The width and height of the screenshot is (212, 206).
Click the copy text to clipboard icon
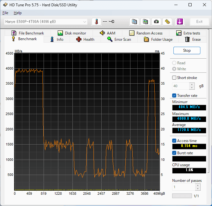(134, 22)
